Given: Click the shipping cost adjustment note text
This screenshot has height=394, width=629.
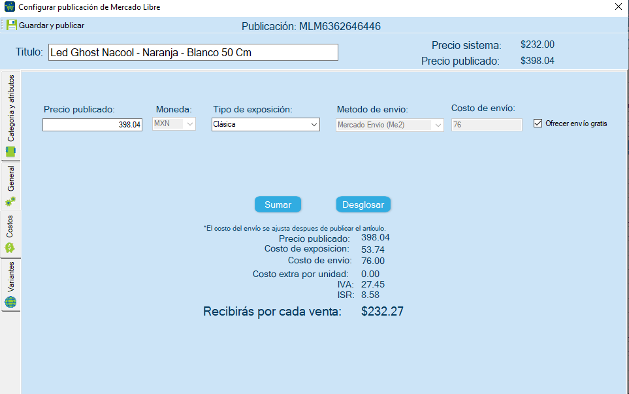Looking at the screenshot, I should click(295, 228).
